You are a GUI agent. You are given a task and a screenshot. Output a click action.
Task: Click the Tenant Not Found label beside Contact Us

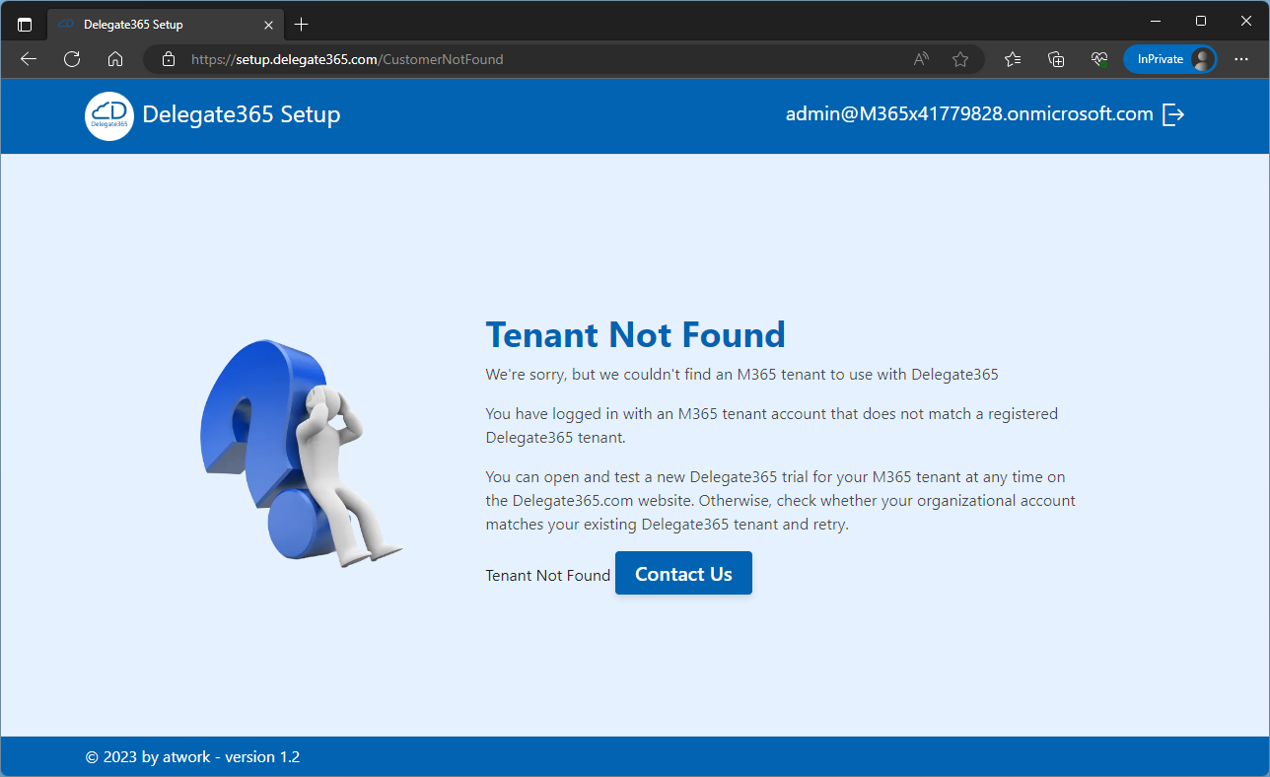(x=548, y=575)
